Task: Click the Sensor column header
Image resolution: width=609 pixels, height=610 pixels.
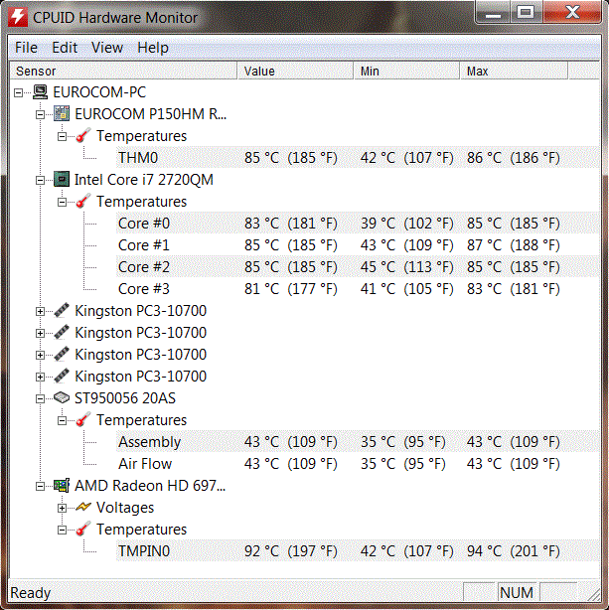Action: 123,72
